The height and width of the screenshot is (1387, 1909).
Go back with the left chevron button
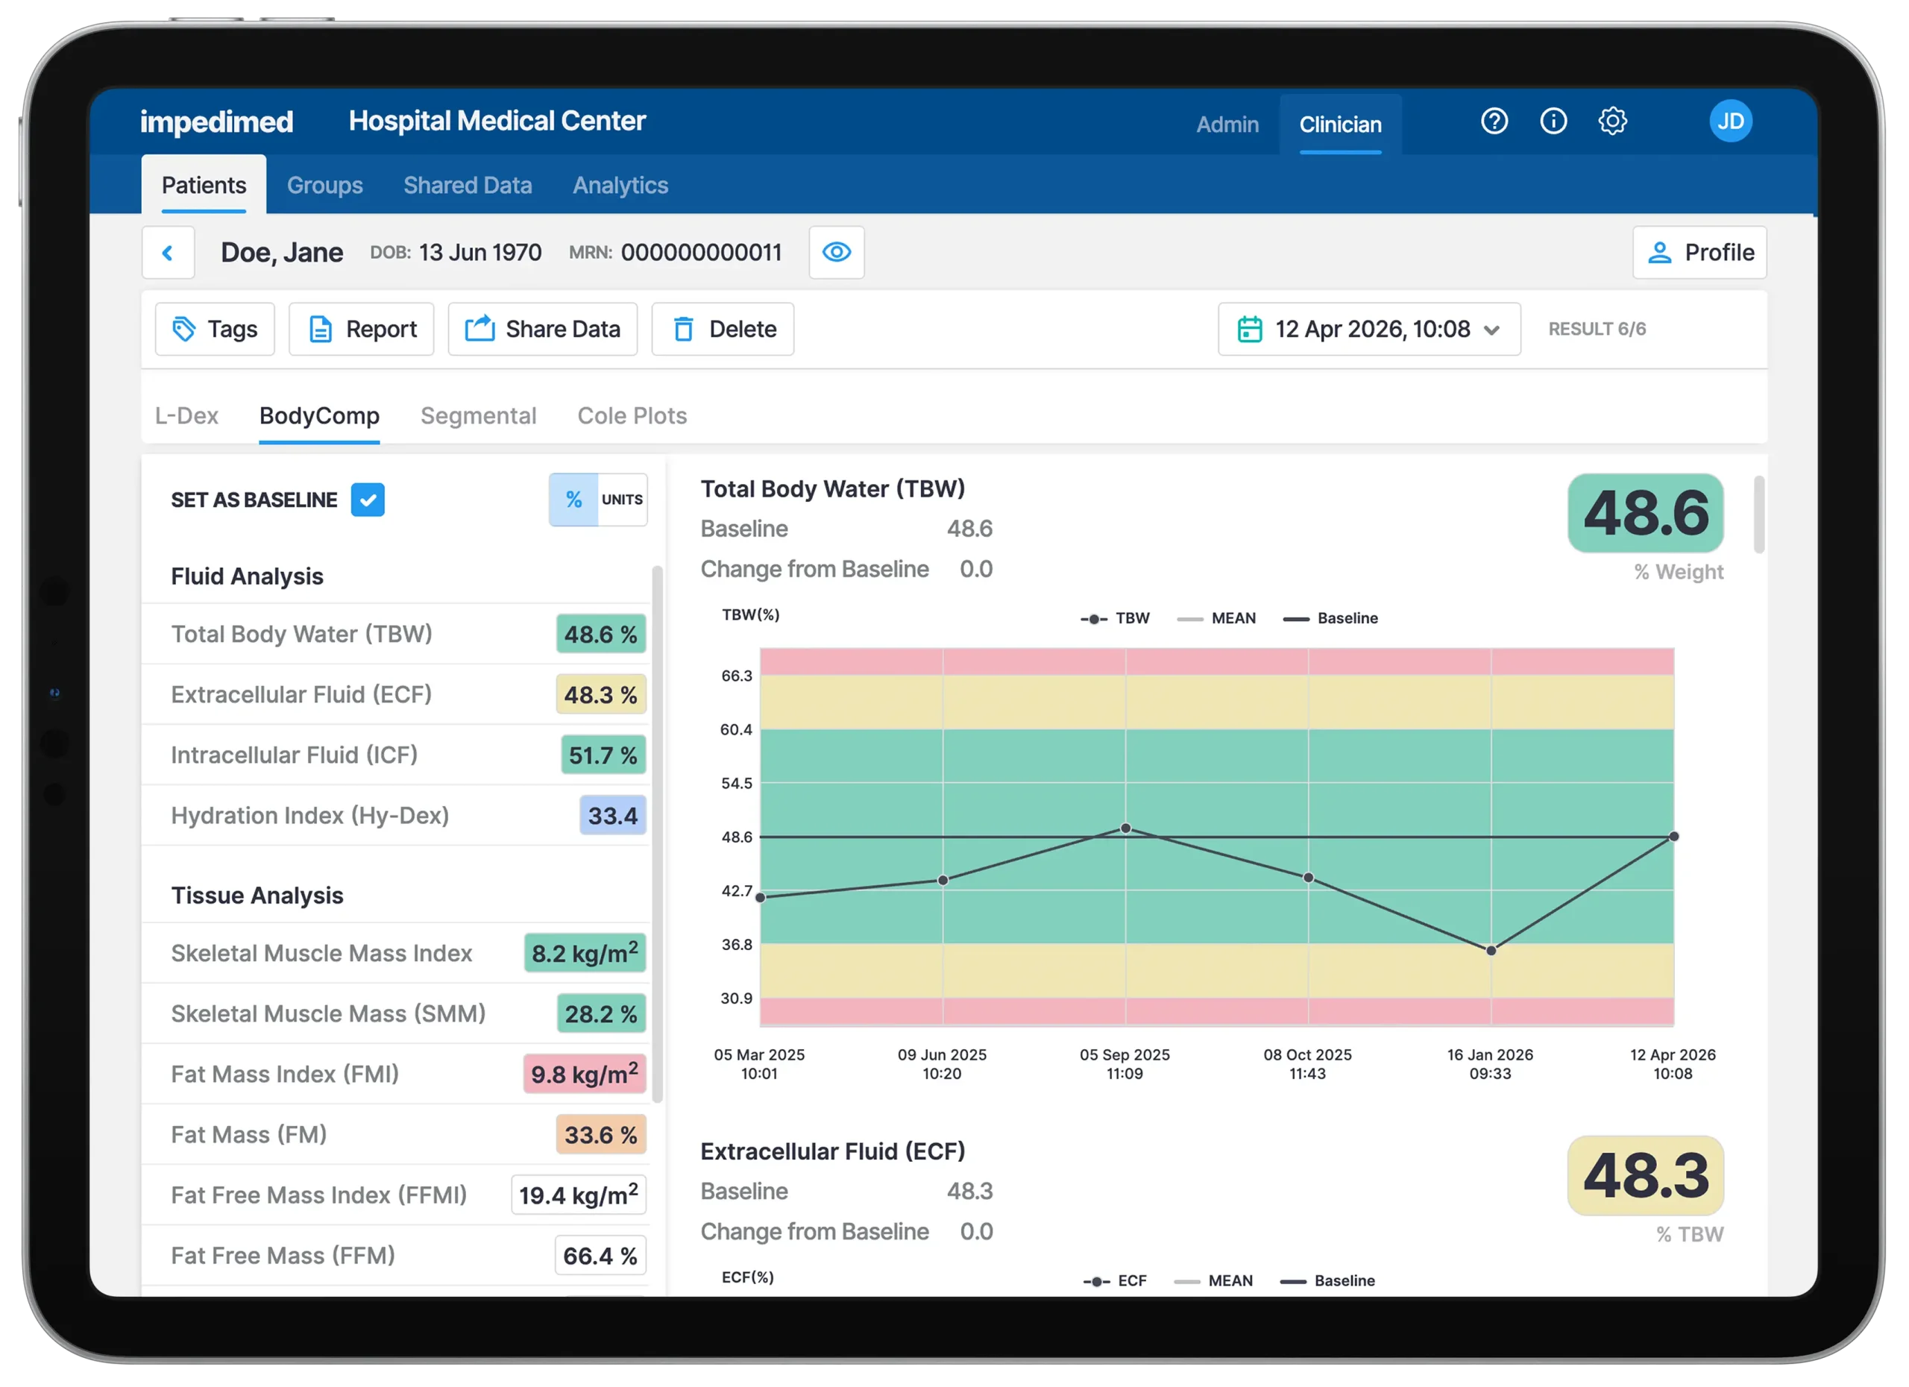[x=169, y=253]
